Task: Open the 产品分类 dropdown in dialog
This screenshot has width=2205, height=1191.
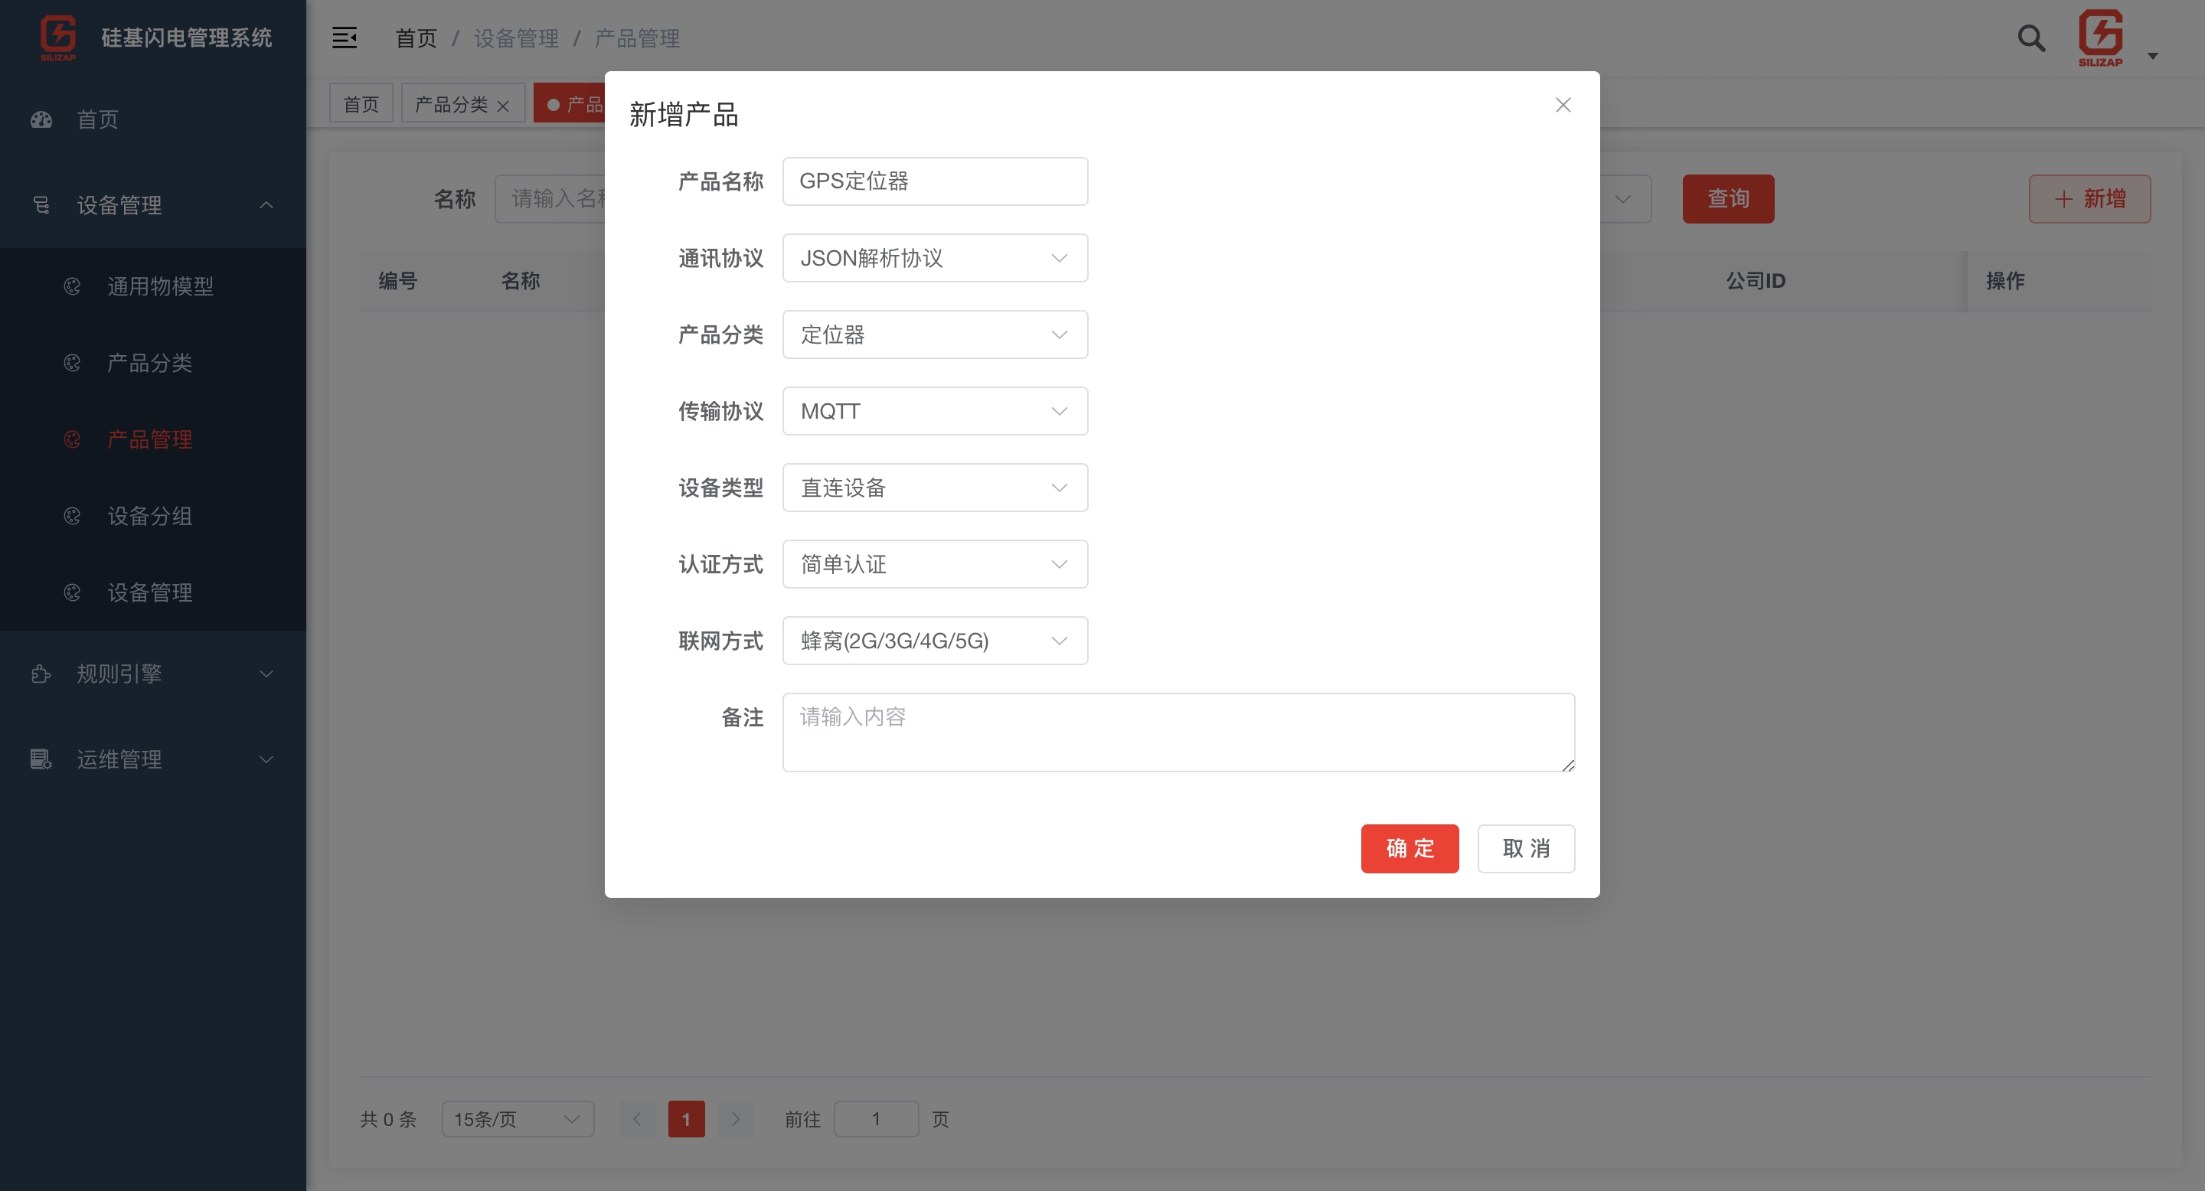Action: coord(935,334)
